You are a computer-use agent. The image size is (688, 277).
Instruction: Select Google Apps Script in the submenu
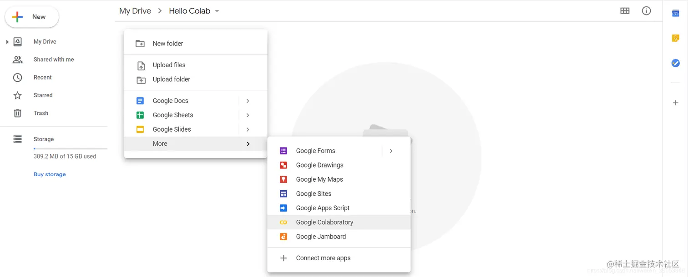click(339, 208)
